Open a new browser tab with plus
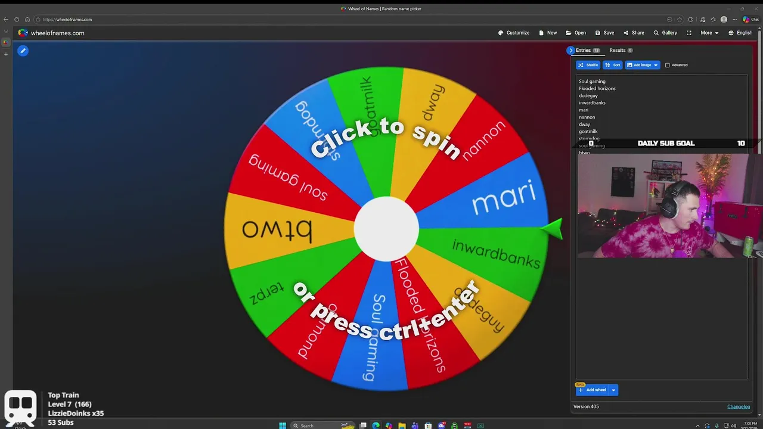This screenshot has height=429, width=763. 6,54
